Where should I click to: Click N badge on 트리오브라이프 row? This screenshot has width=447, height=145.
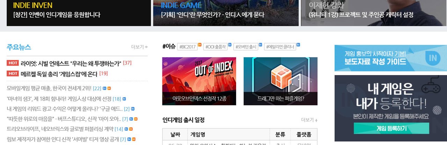(126, 129)
